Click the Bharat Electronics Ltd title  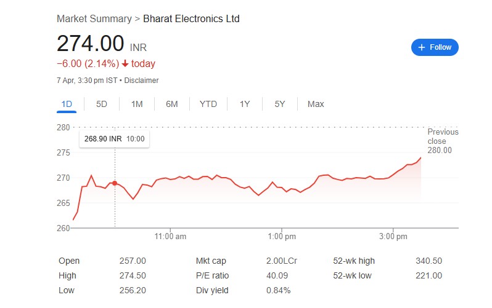click(191, 18)
